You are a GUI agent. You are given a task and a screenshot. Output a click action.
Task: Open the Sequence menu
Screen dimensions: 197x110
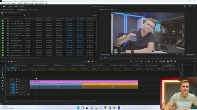[14, 3]
